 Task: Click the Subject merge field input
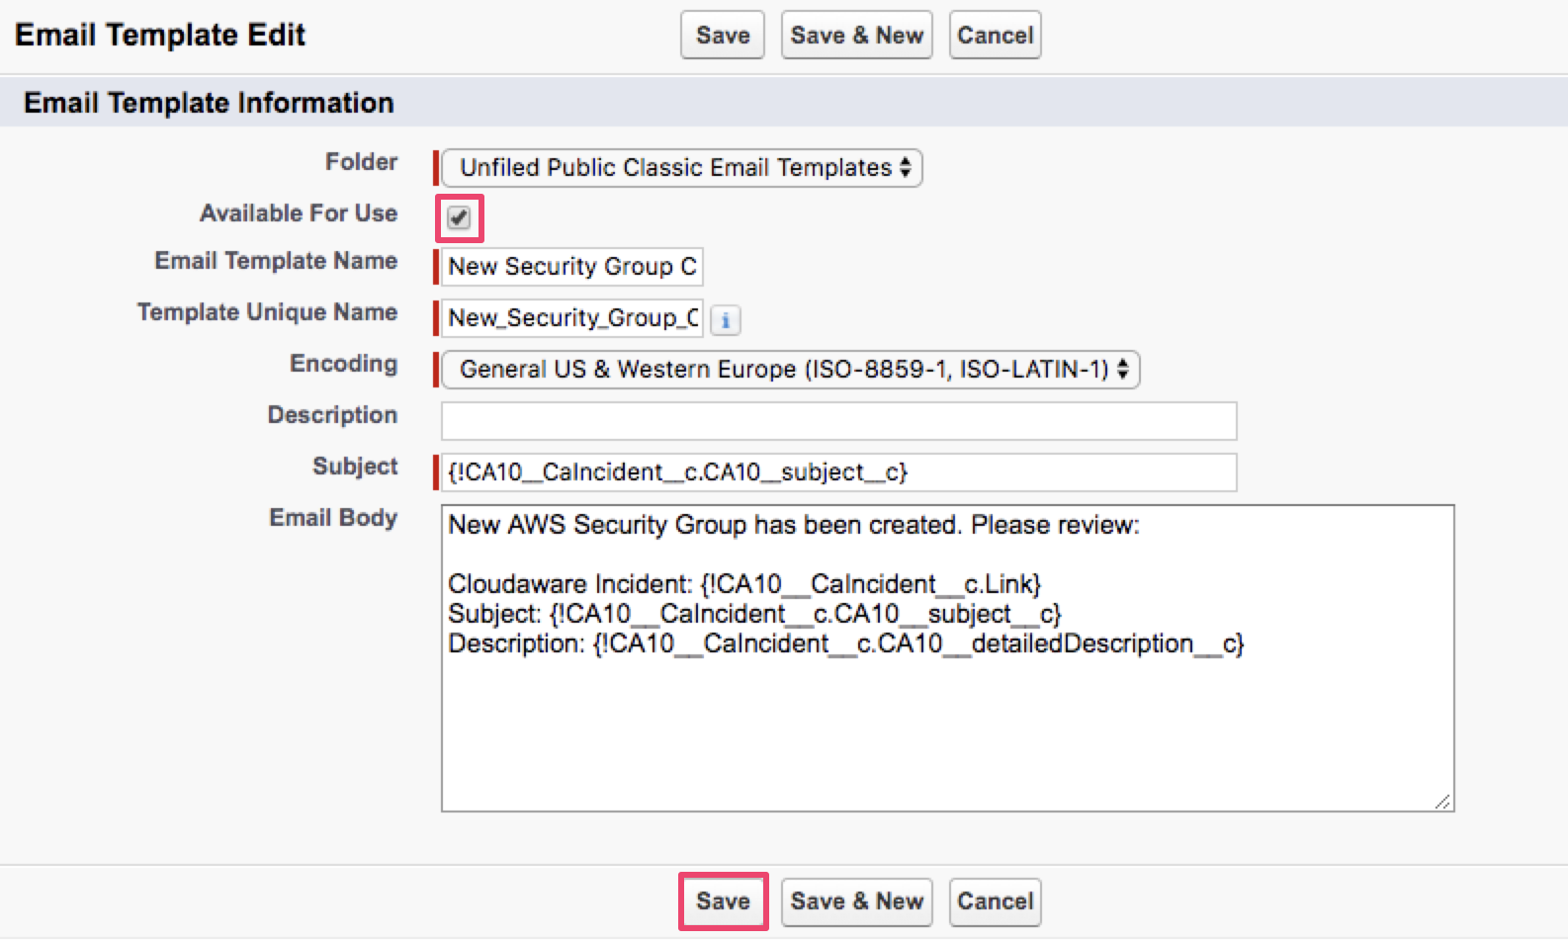pos(838,472)
